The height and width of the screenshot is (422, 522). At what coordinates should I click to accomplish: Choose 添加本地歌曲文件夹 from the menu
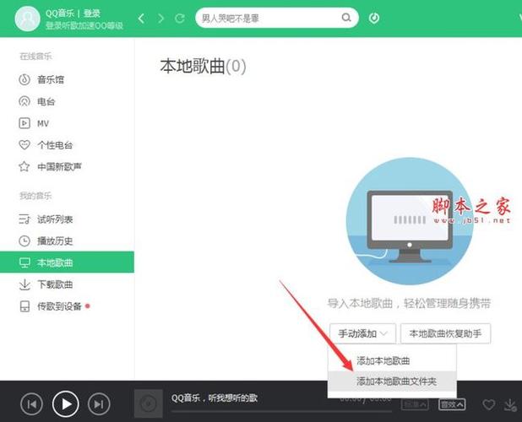pyautogui.click(x=392, y=381)
